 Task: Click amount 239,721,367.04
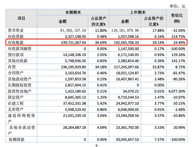[x=73, y=43]
